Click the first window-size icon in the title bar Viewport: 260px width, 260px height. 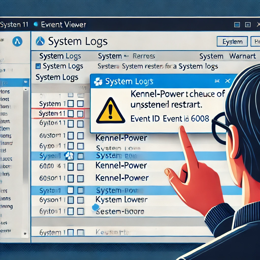point(237,25)
